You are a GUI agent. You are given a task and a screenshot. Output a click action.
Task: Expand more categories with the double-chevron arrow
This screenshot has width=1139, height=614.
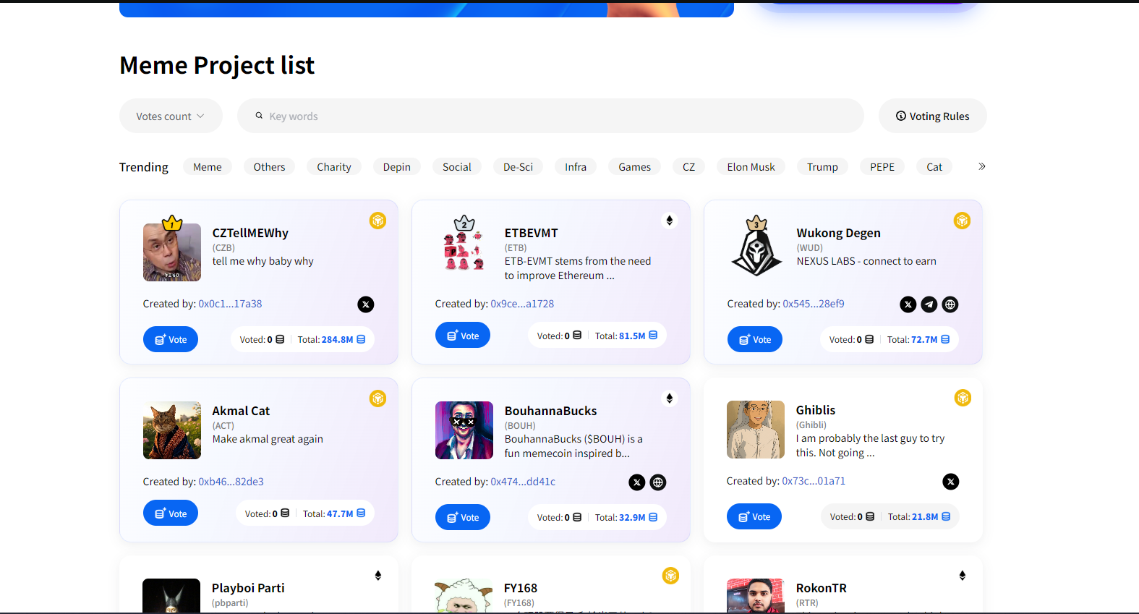point(982,166)
